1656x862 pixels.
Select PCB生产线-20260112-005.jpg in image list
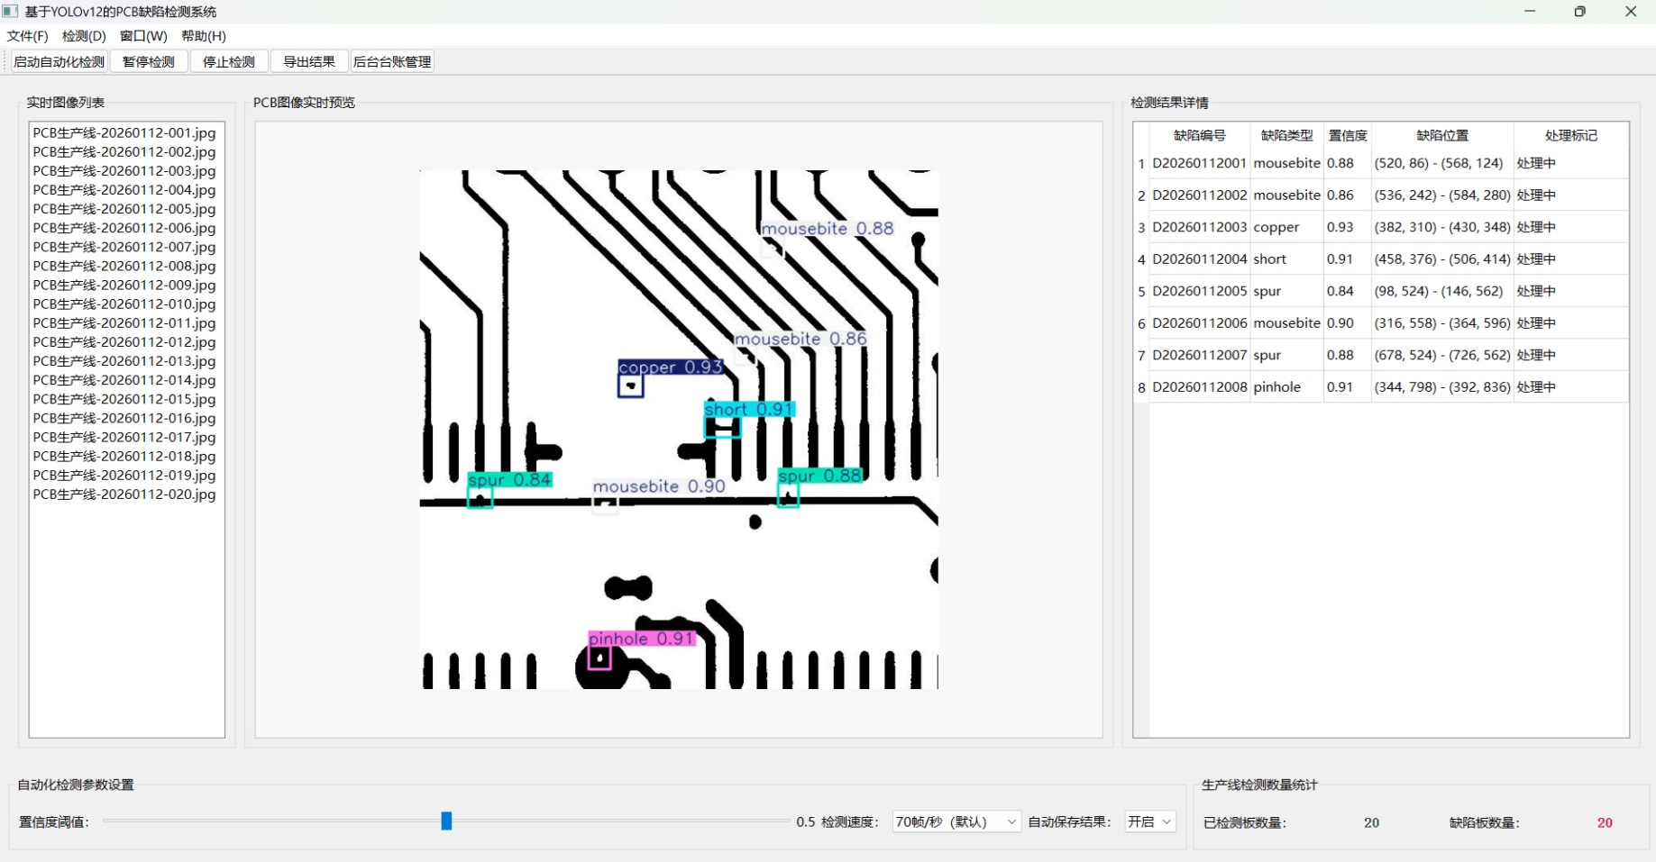click(x=124, y=209)
